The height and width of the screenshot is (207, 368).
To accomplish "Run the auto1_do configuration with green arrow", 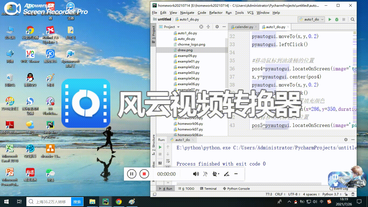I will coord(330,19).
